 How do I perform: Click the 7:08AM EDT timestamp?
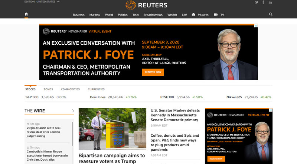pyautogui.click(x=159, y=156)
